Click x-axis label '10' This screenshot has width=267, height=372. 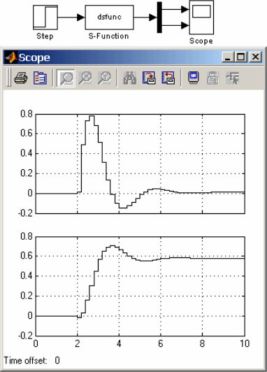[245, 343]
